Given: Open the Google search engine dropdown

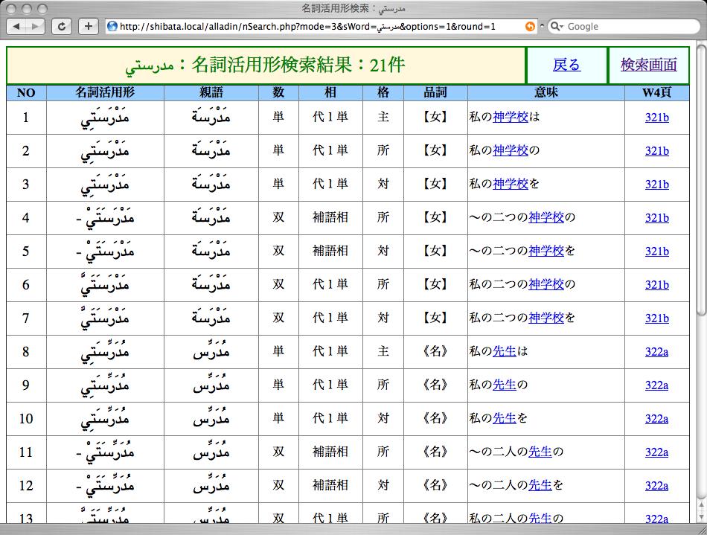Looking at the screenshot, I should pyautogui.click(x=563, y=26).
